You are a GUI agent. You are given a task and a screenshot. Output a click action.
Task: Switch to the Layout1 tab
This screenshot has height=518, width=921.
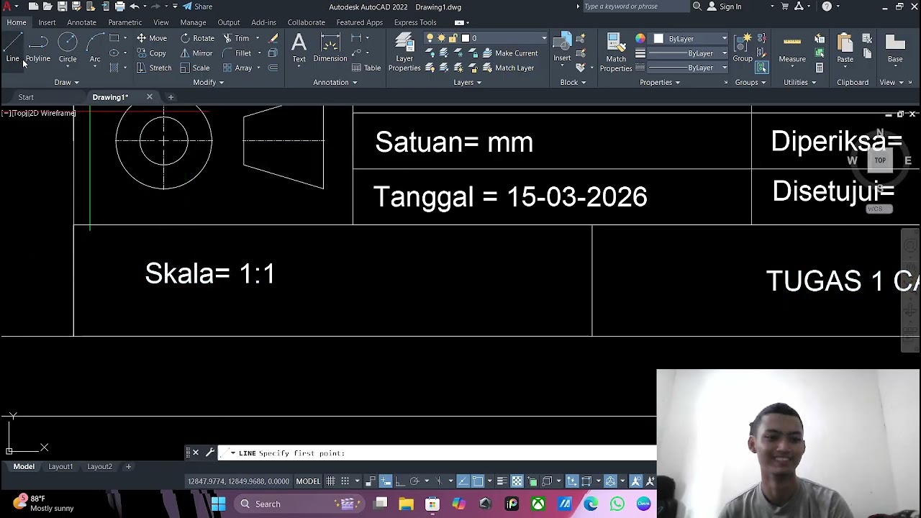(60, 466)
